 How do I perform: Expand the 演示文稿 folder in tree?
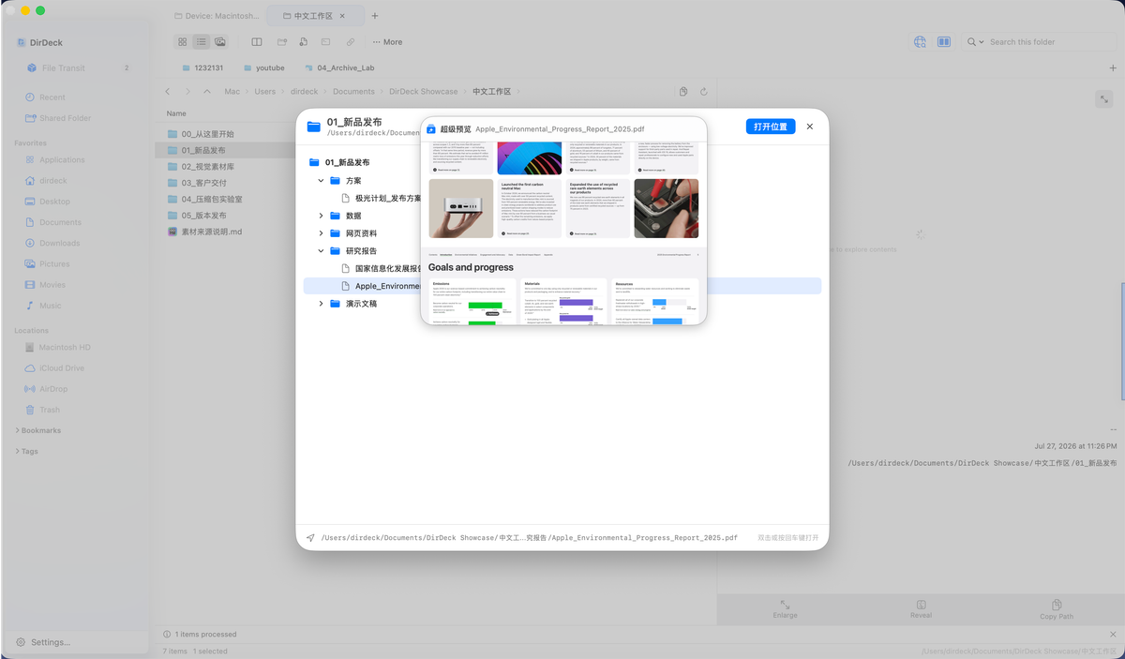click(x=322, y=304)
